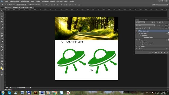Viewport: 169px width, 95px height.
Task: Open the Фильтр menu
Action: [x=53, y=2]
